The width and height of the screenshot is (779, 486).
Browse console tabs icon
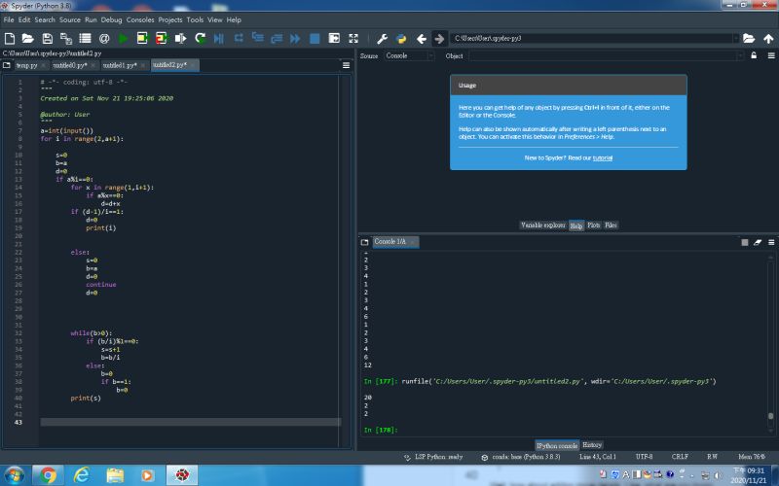[x=364, y=242]
